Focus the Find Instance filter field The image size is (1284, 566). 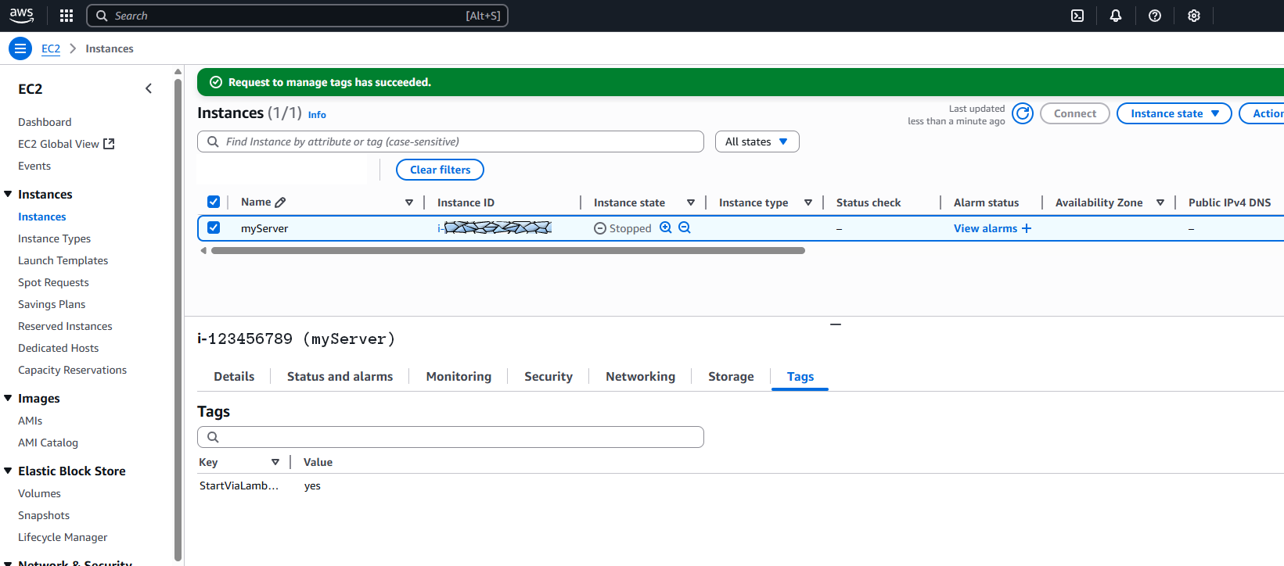point(451,141)
